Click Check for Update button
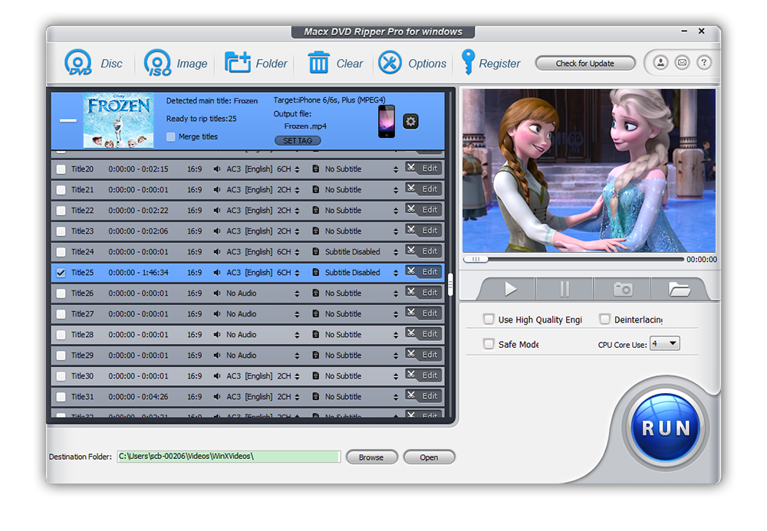 [585, 64]
